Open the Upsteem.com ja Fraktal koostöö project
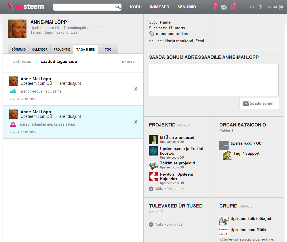Image resolution: width=287 pixels, height=242 pixels. pyautogui.click(x=182, y=151)
